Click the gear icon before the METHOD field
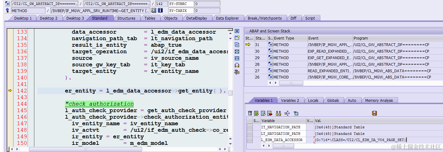The height and width of the screenshot is (152, 443). 7,11
